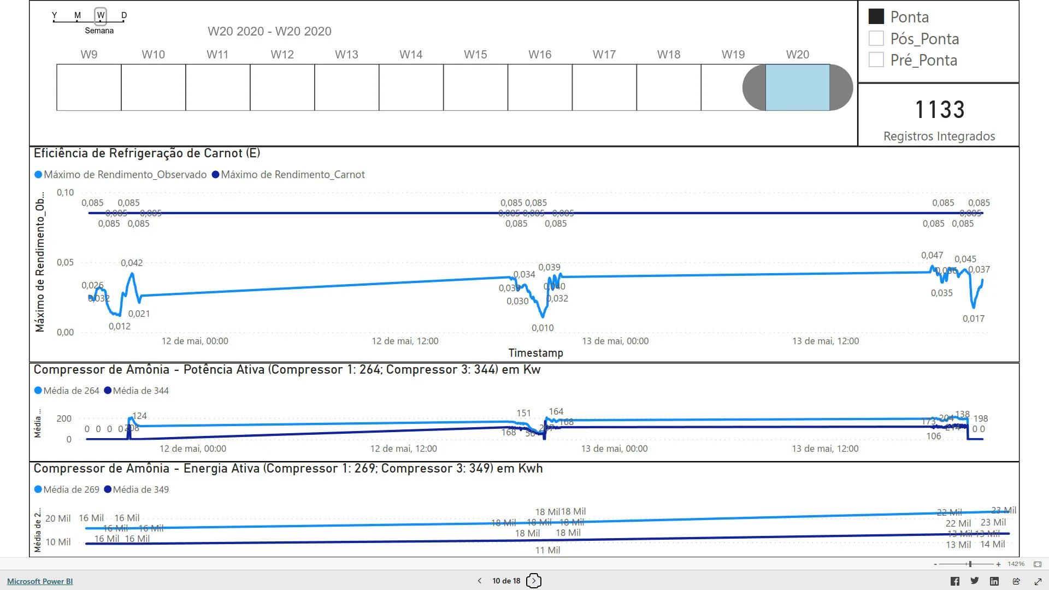
Task: Go to next report page
Action: click(534, 581)
